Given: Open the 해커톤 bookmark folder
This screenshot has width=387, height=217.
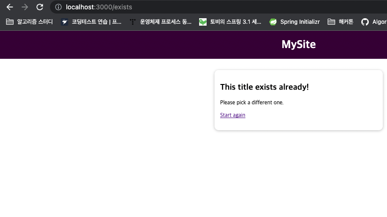Looking at the screenshot, I should (x=340, y=22).
